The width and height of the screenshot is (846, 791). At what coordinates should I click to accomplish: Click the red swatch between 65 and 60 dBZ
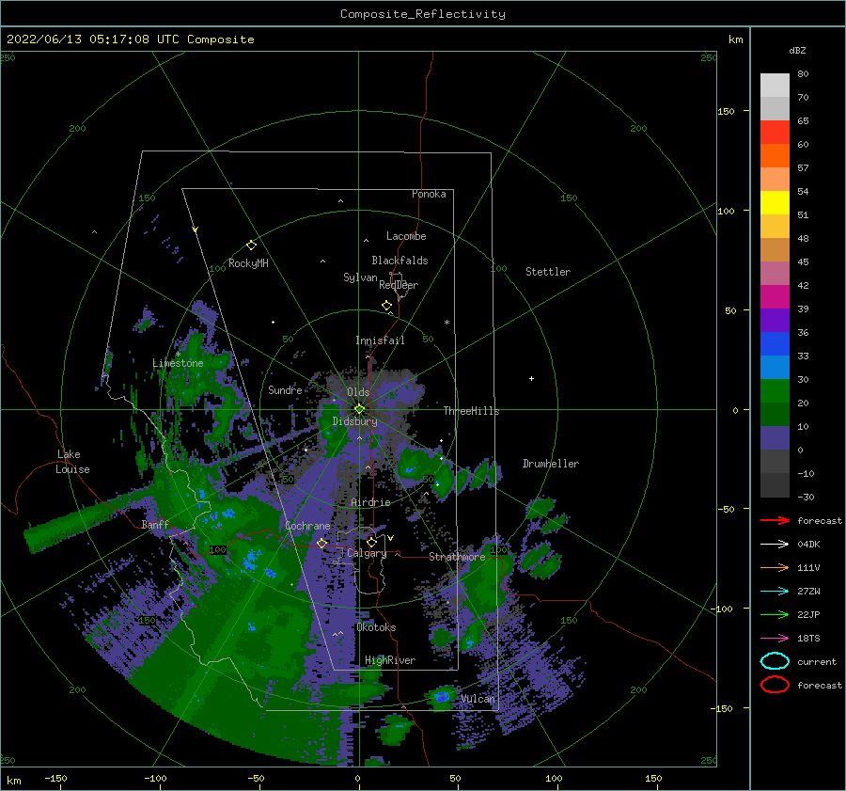(775, 133)
